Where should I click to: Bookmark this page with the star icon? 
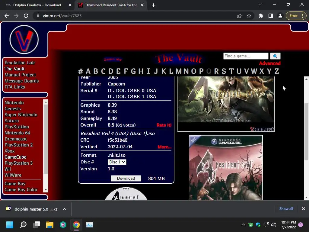[249, 16]
